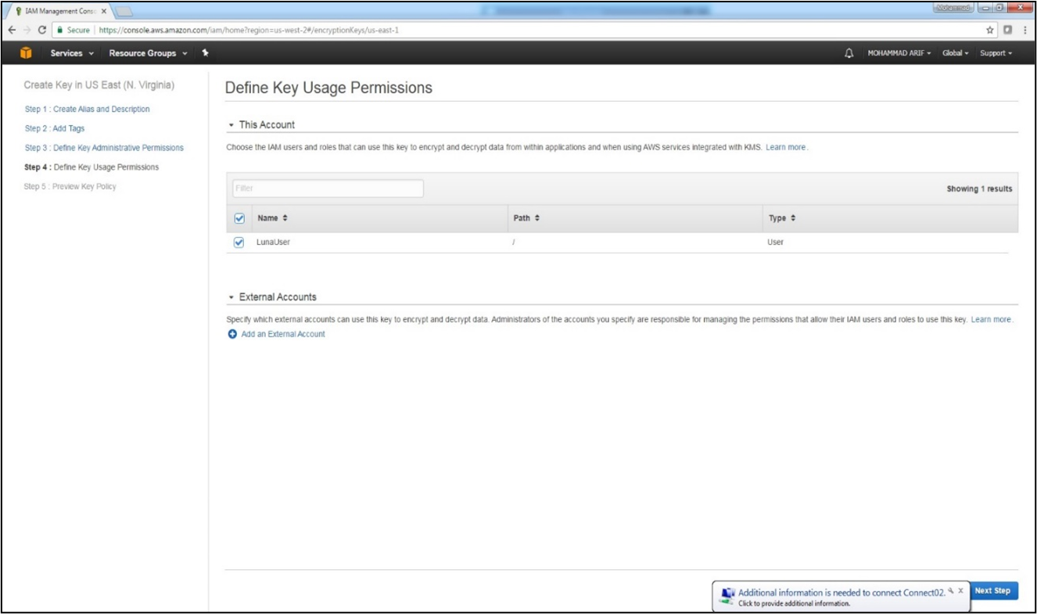Toggle the select-all checkbox in table header
The width and height of the screenshot is (1037, 614).
(240, 218)
